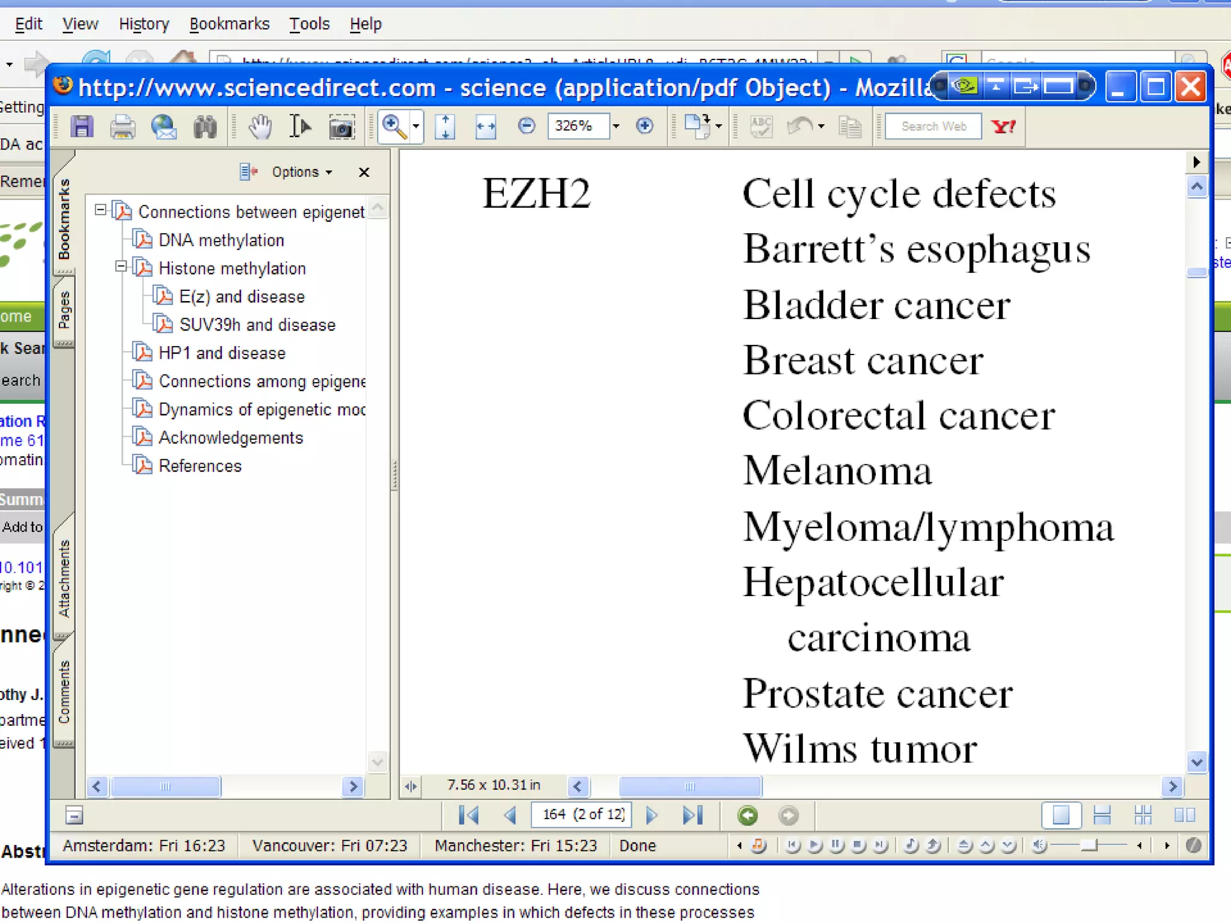Open HP1 and disease bookmark
The height and width of the screenshot is (923, 1231).
point(222,353)
